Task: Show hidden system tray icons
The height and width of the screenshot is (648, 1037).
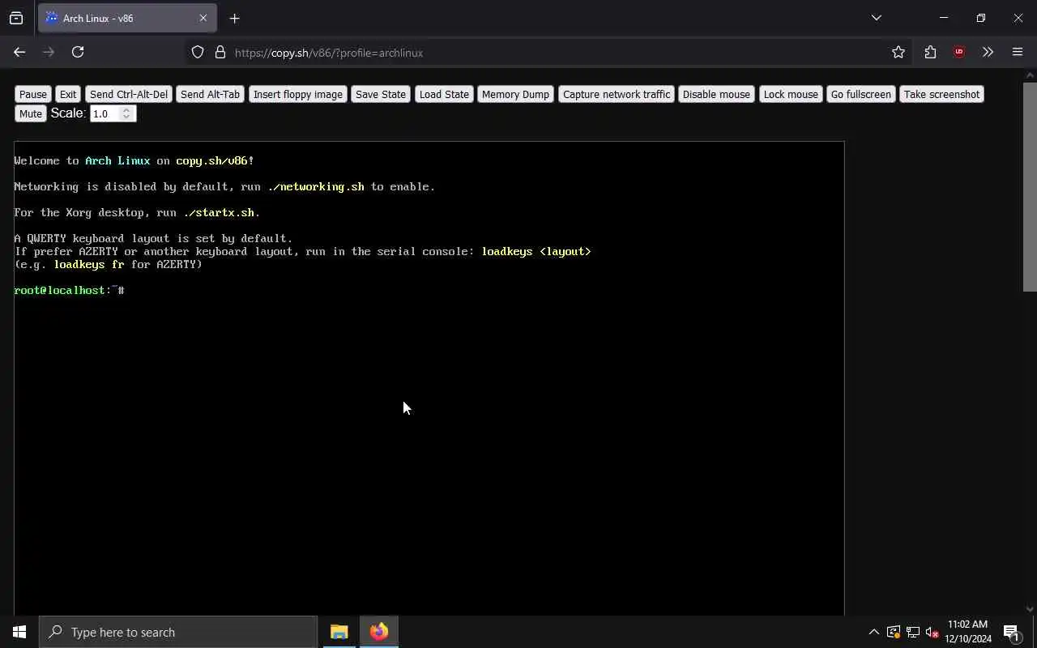Action: click(873, 632)
